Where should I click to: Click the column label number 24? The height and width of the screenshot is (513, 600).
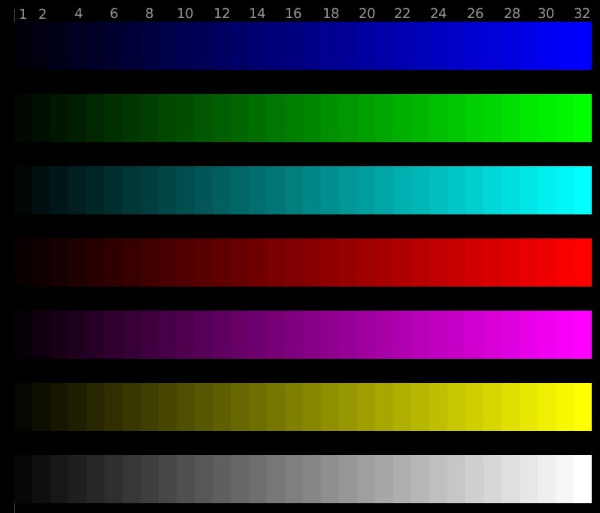pyautogui.click(x=438, y=14)
